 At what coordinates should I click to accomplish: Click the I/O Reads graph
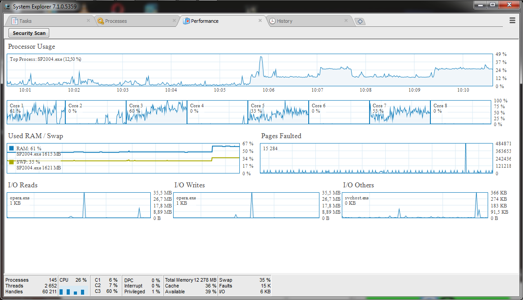(79, 205)
